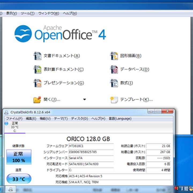Click the firmware field HT3618C1
This screenshot has height=193, width=193.
click(91, 146)
